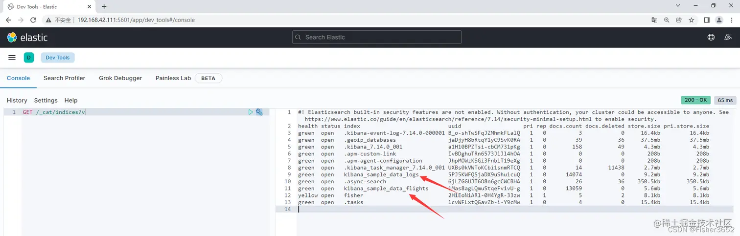The image size is (740, 236).
Task: Click .kibana-event-log-7.14.0-000001 index name
Action: [x=394, y=133]
